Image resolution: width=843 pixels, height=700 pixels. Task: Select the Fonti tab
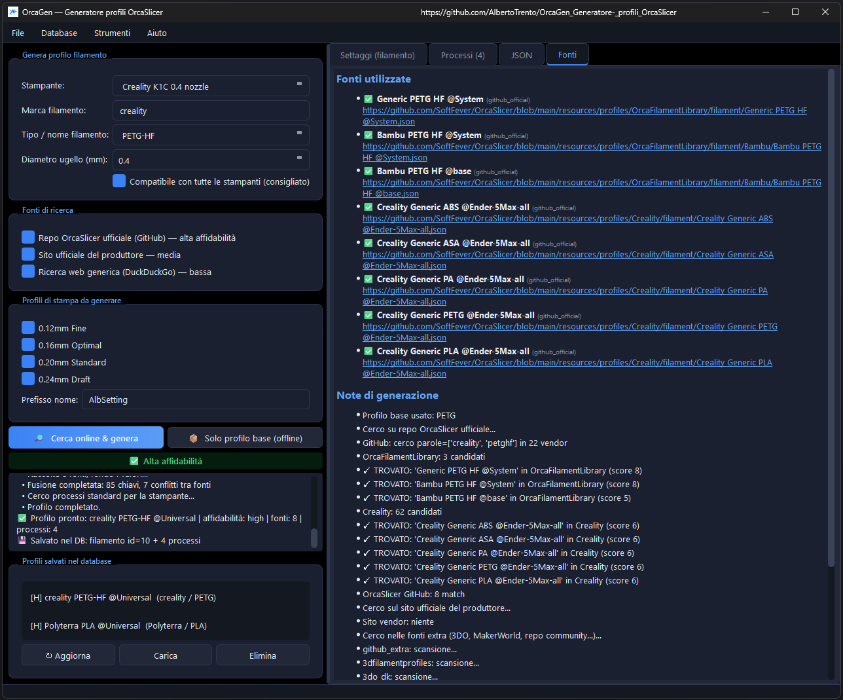click(x=567, y=54)
